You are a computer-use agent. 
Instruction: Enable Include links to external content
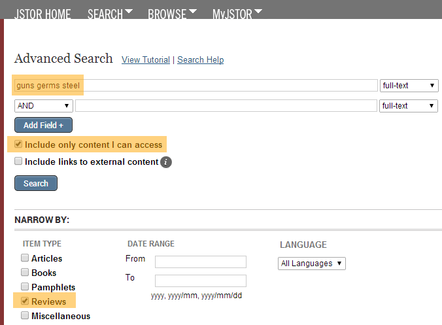(x=18, y=161)
